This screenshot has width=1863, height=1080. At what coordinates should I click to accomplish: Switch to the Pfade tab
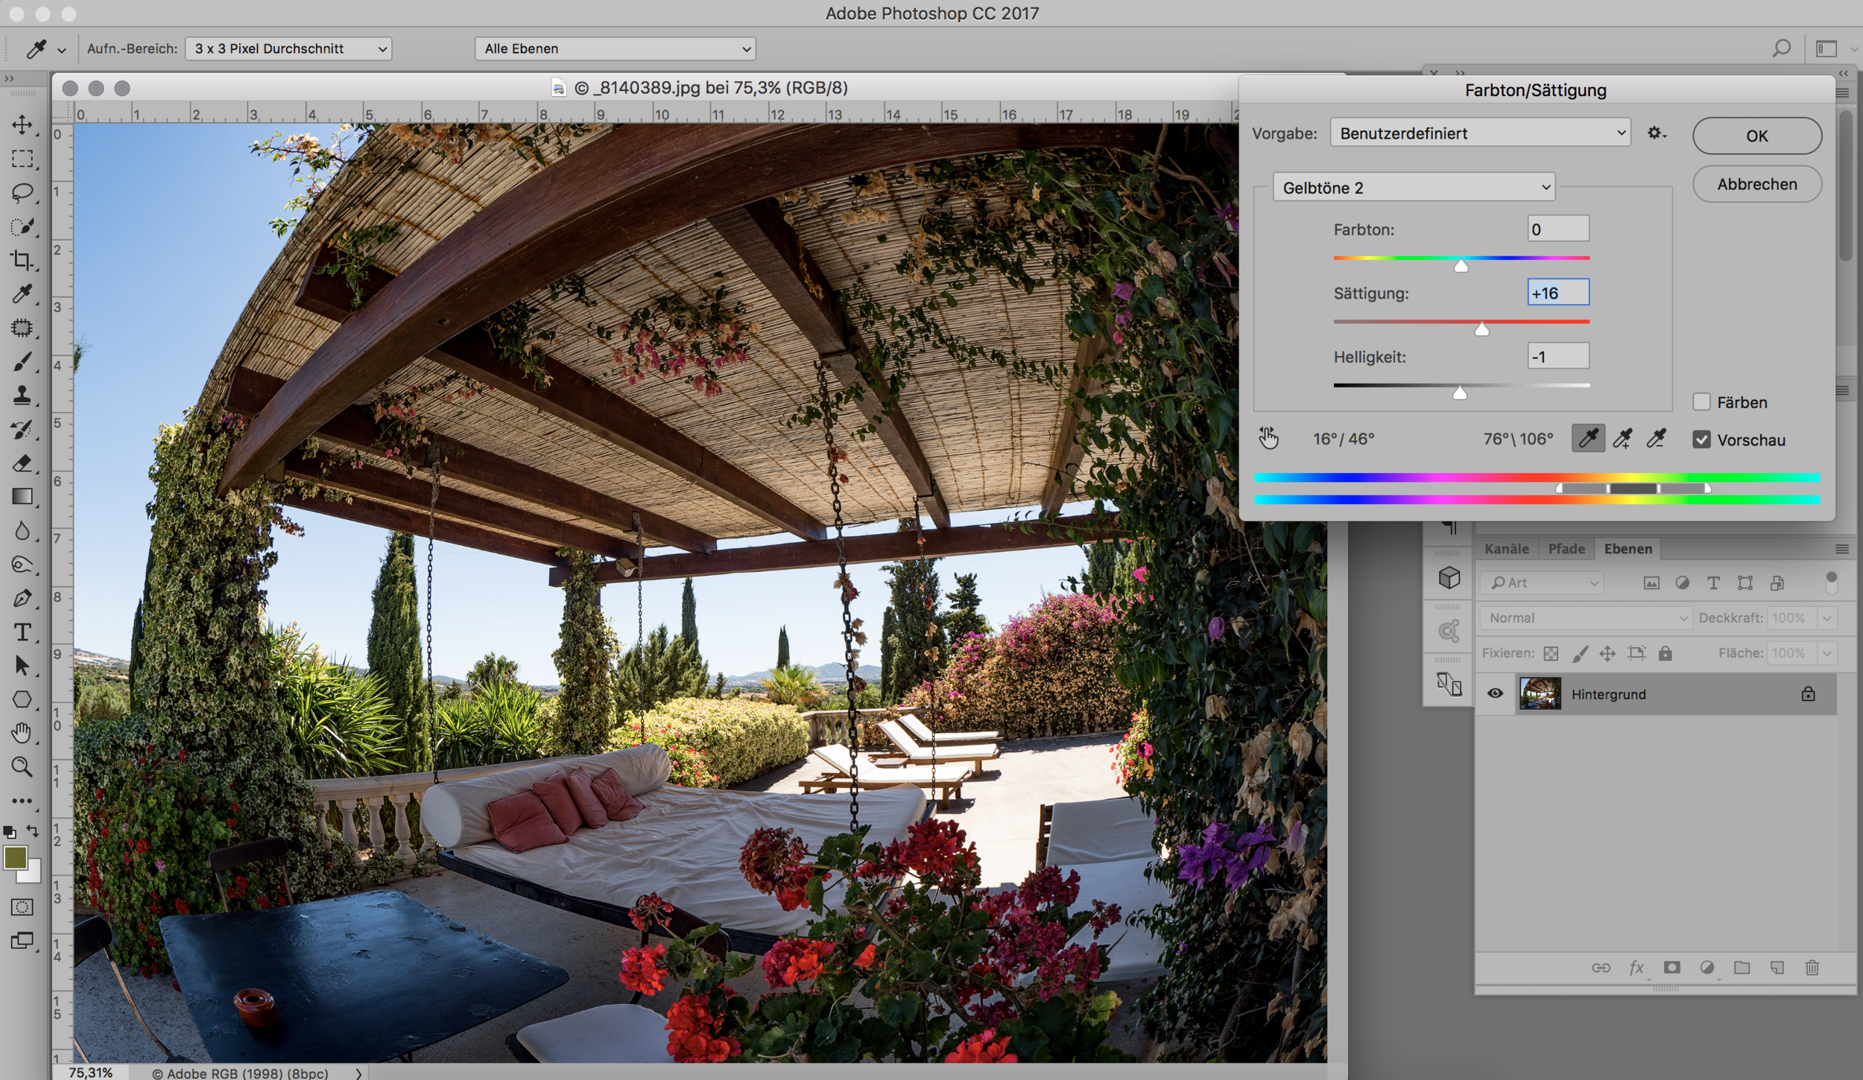pos(1566,549)
